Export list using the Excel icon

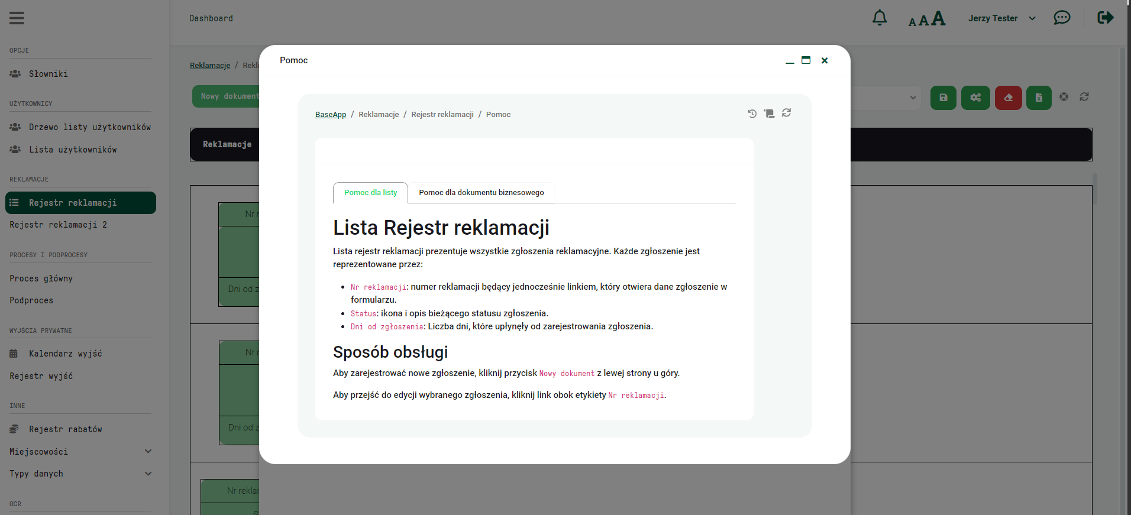click(1039, 98)
